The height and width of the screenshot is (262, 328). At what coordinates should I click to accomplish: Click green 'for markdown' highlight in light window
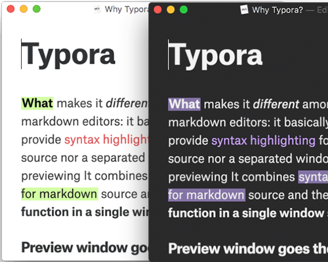coord(60,194)
